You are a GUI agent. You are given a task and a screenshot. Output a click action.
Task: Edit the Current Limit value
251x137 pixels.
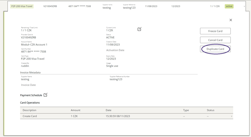(x=139, y=29)
